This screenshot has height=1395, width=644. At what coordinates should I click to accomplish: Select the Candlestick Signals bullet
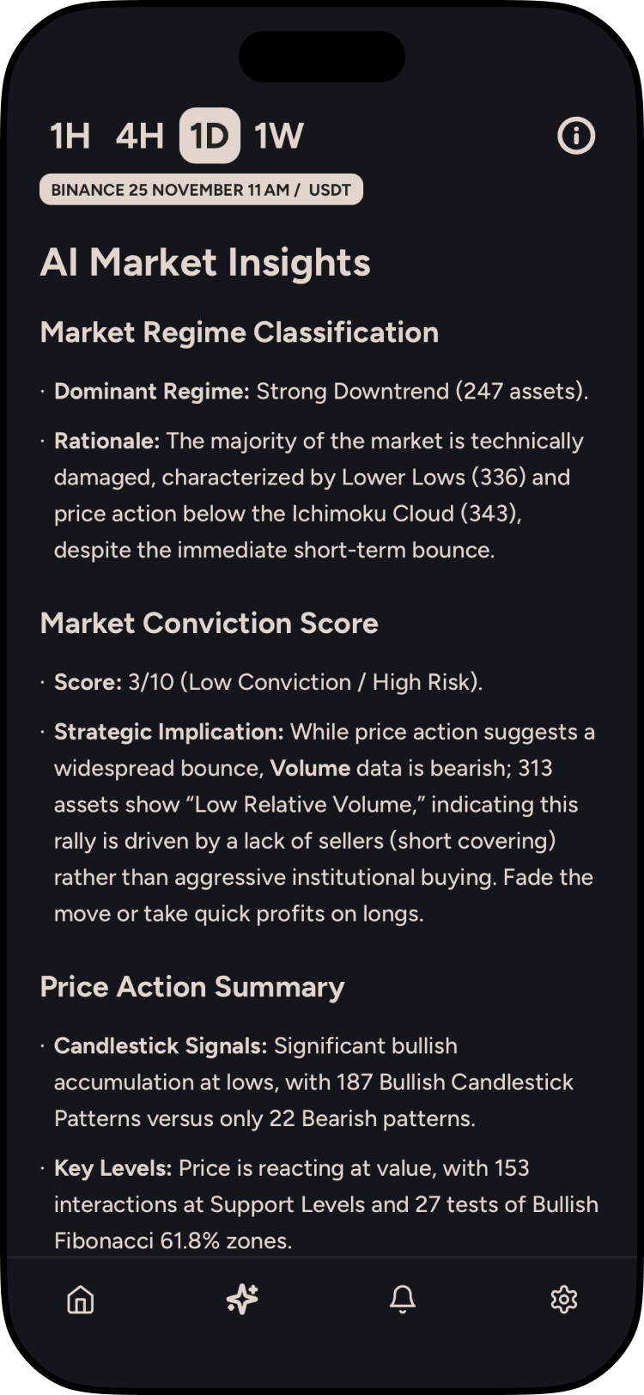click(313, 1082)
